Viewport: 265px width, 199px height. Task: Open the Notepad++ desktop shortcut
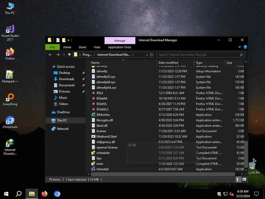pos(10,77)
